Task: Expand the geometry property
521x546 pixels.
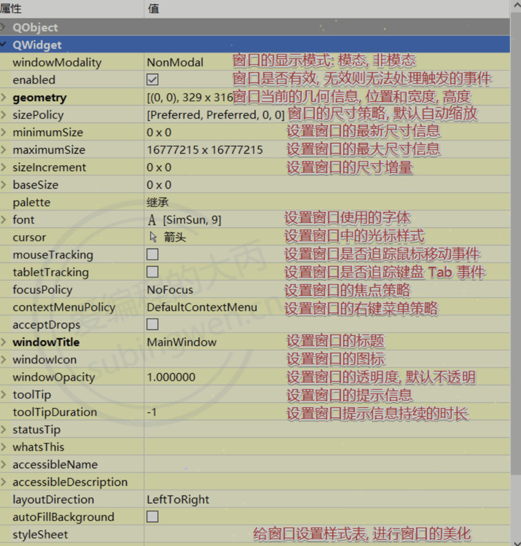Action: 4,98
